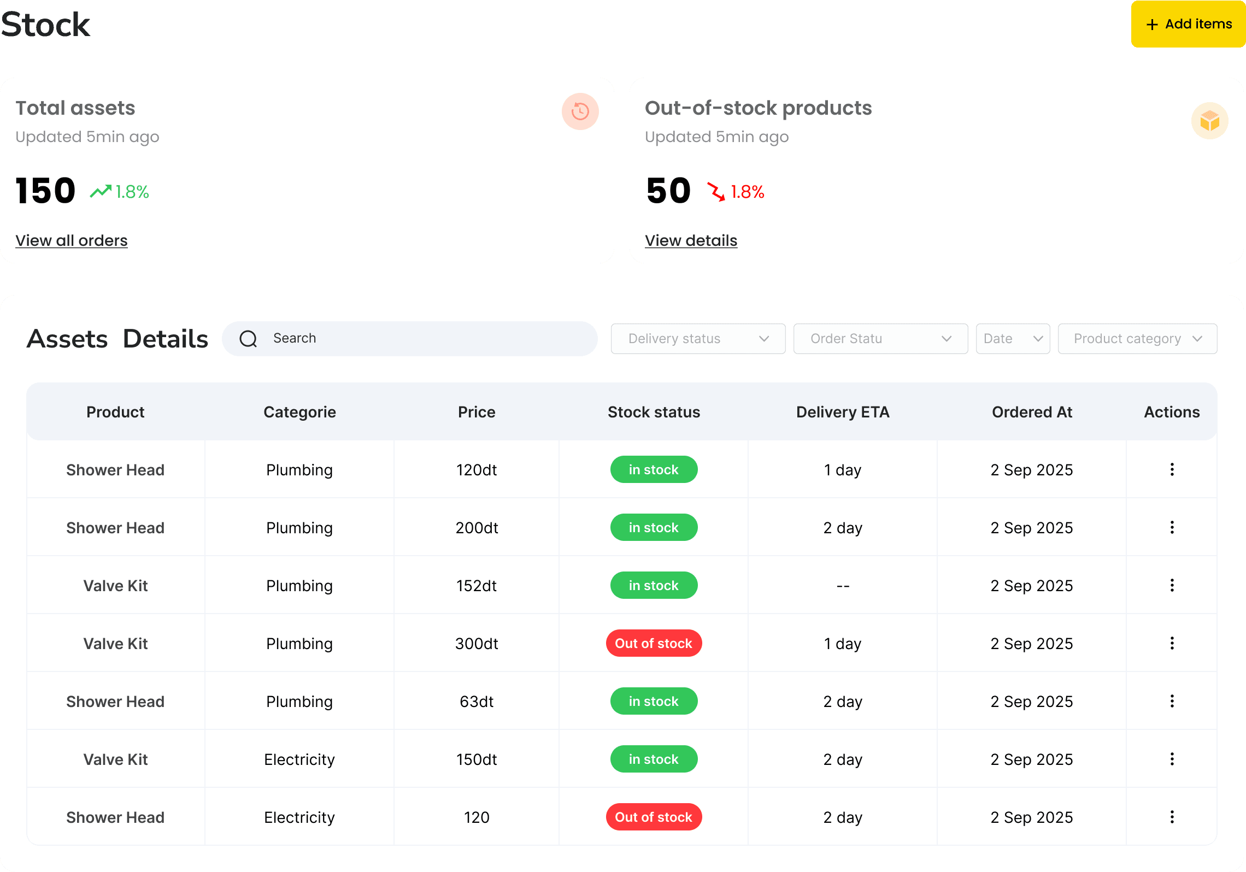Click the red downward trend arrow icon
The height and width of the screenshot is (872, 1246).
(716, 191)
